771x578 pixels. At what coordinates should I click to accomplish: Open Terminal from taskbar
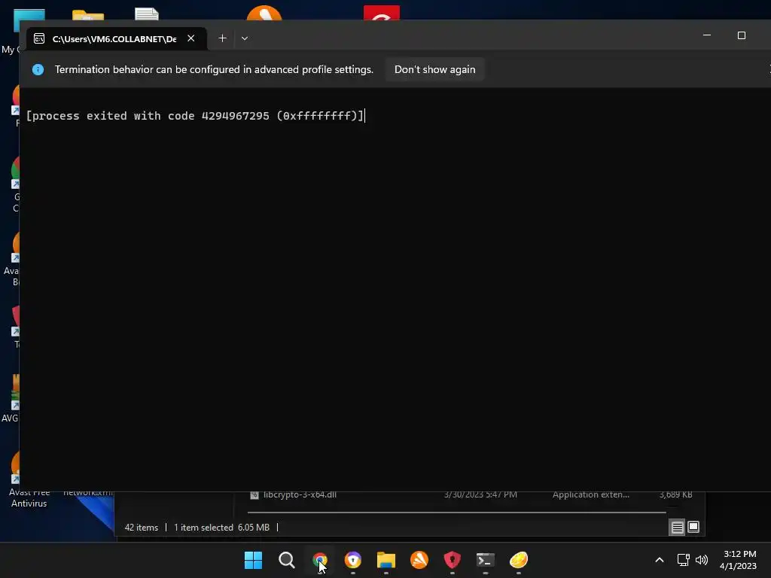tap(486, 560)
